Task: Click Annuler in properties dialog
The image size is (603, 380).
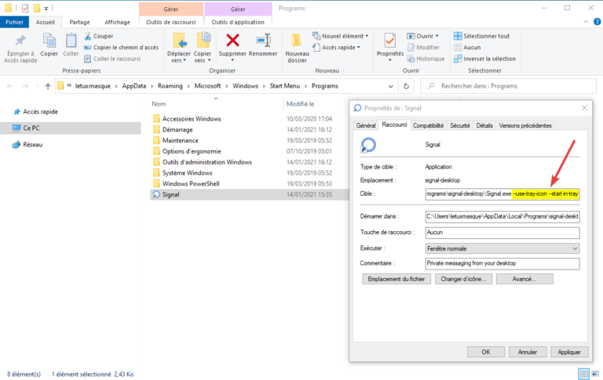Action: (x=528, y=352)
